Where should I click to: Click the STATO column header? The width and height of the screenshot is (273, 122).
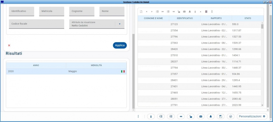point(248,18)
